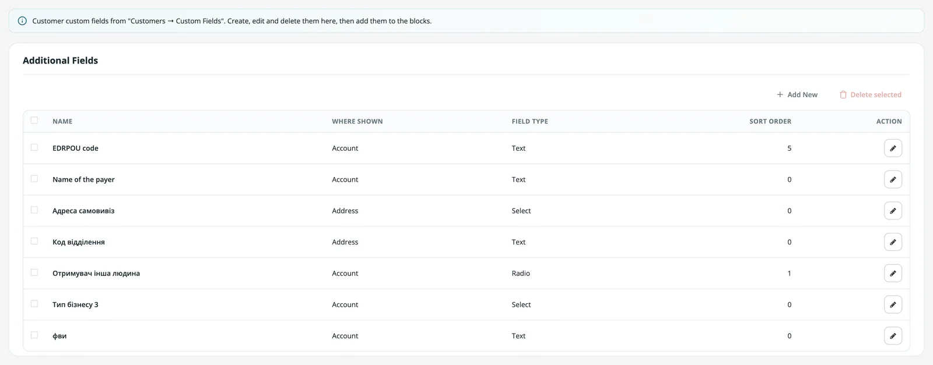Click the Name of the payer text

click(x=83, y=180)
